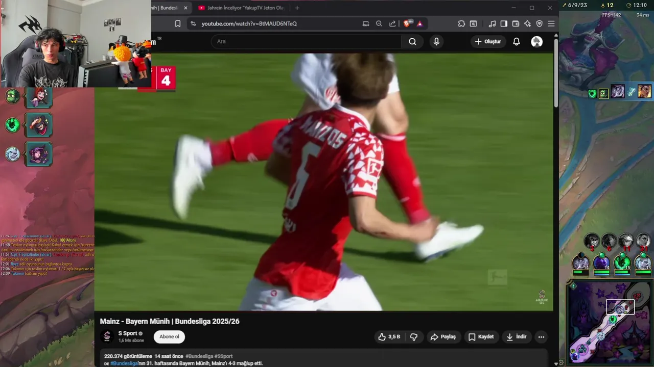Click the music note playlist icon
Viewport: 654px width, 367px height.
[492, 23]
